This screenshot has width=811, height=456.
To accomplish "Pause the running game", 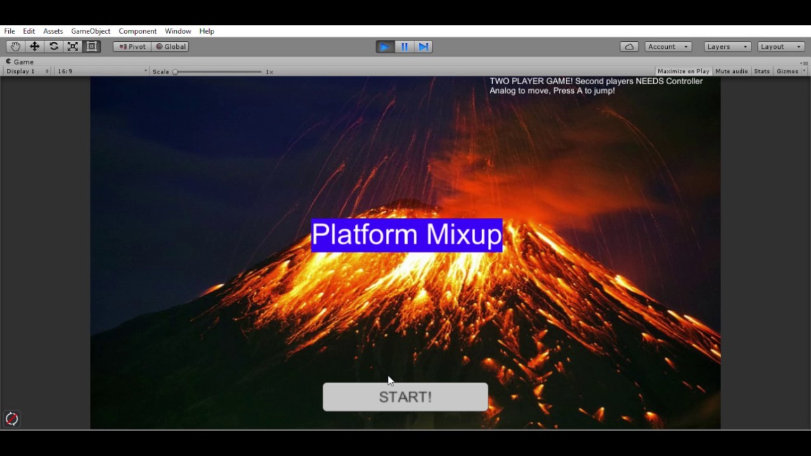I will click(404, 46).
